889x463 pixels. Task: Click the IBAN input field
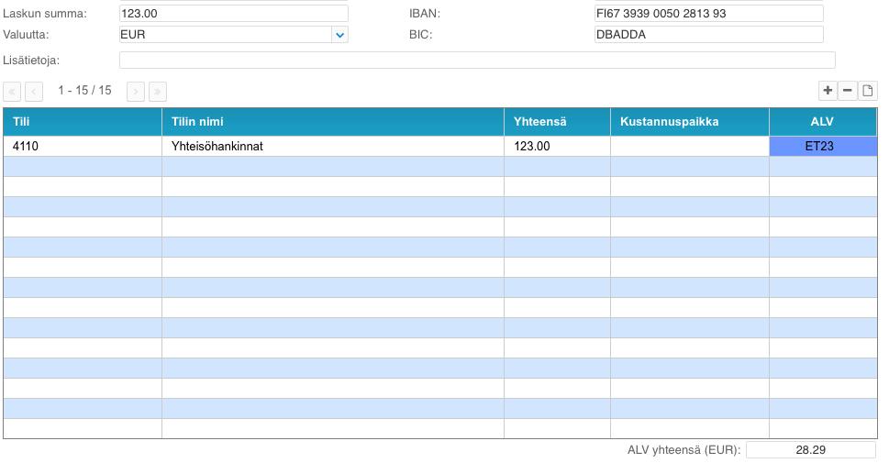[708, 14]
